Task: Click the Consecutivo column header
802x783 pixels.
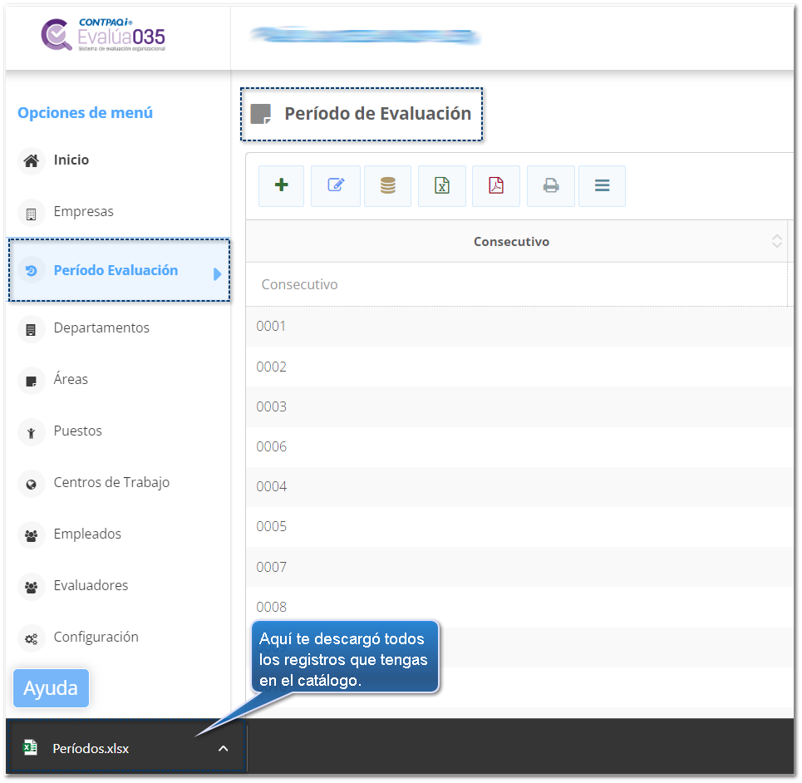Action: [x=511, y=241]
